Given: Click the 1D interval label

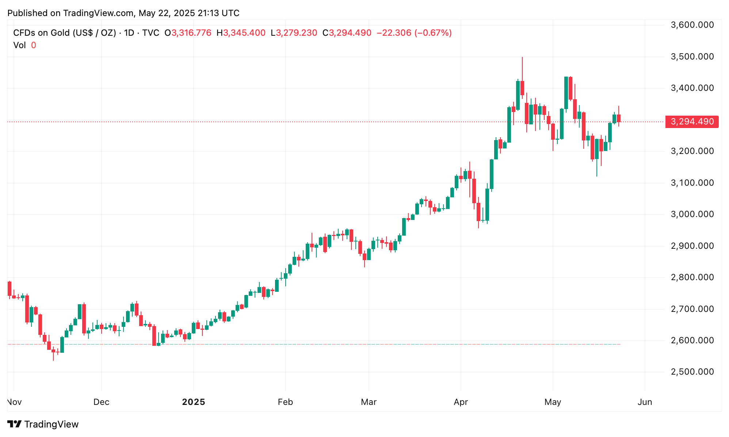Looking at the screenshot, I should click(x=129, y=33).
